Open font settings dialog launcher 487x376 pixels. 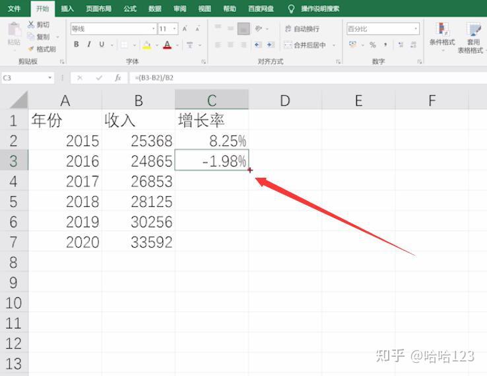[203, 61]
